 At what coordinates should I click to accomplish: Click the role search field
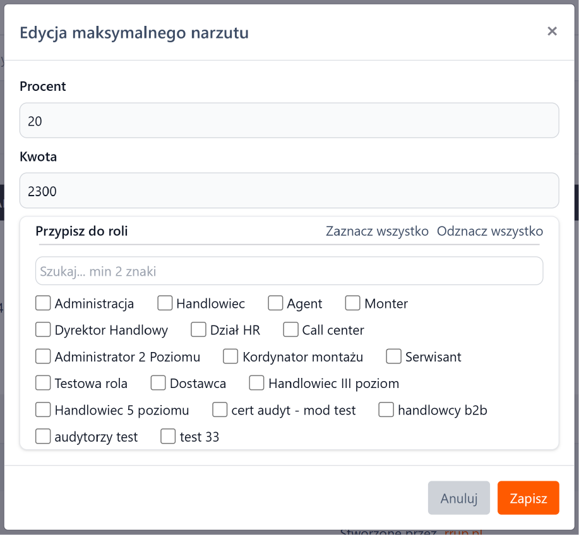click(289, 271)
